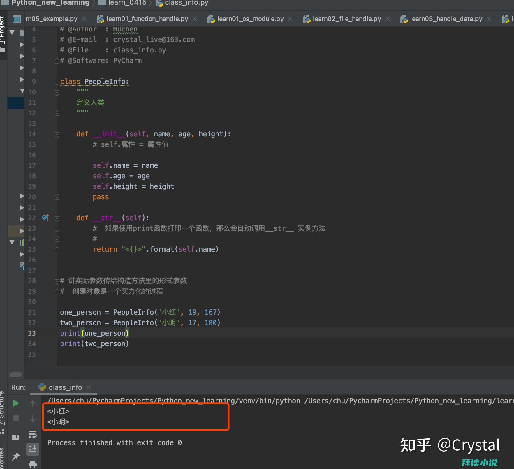Click the print console output icon
This screenshot has width=514, height=469.
(33, 464)
